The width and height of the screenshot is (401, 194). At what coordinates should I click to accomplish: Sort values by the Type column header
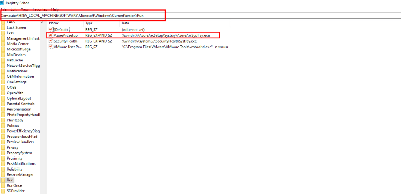(x=89, y=23)
